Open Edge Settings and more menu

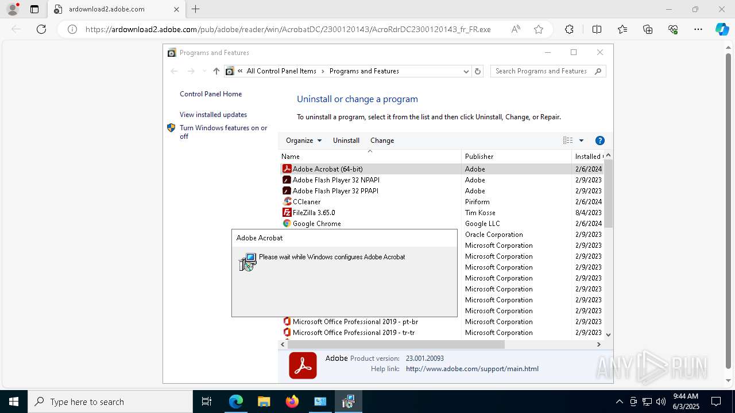[698, 29]
